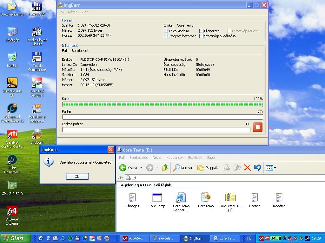Select the GPU-Z.2.50.0 desktop icon

[12, 188]
